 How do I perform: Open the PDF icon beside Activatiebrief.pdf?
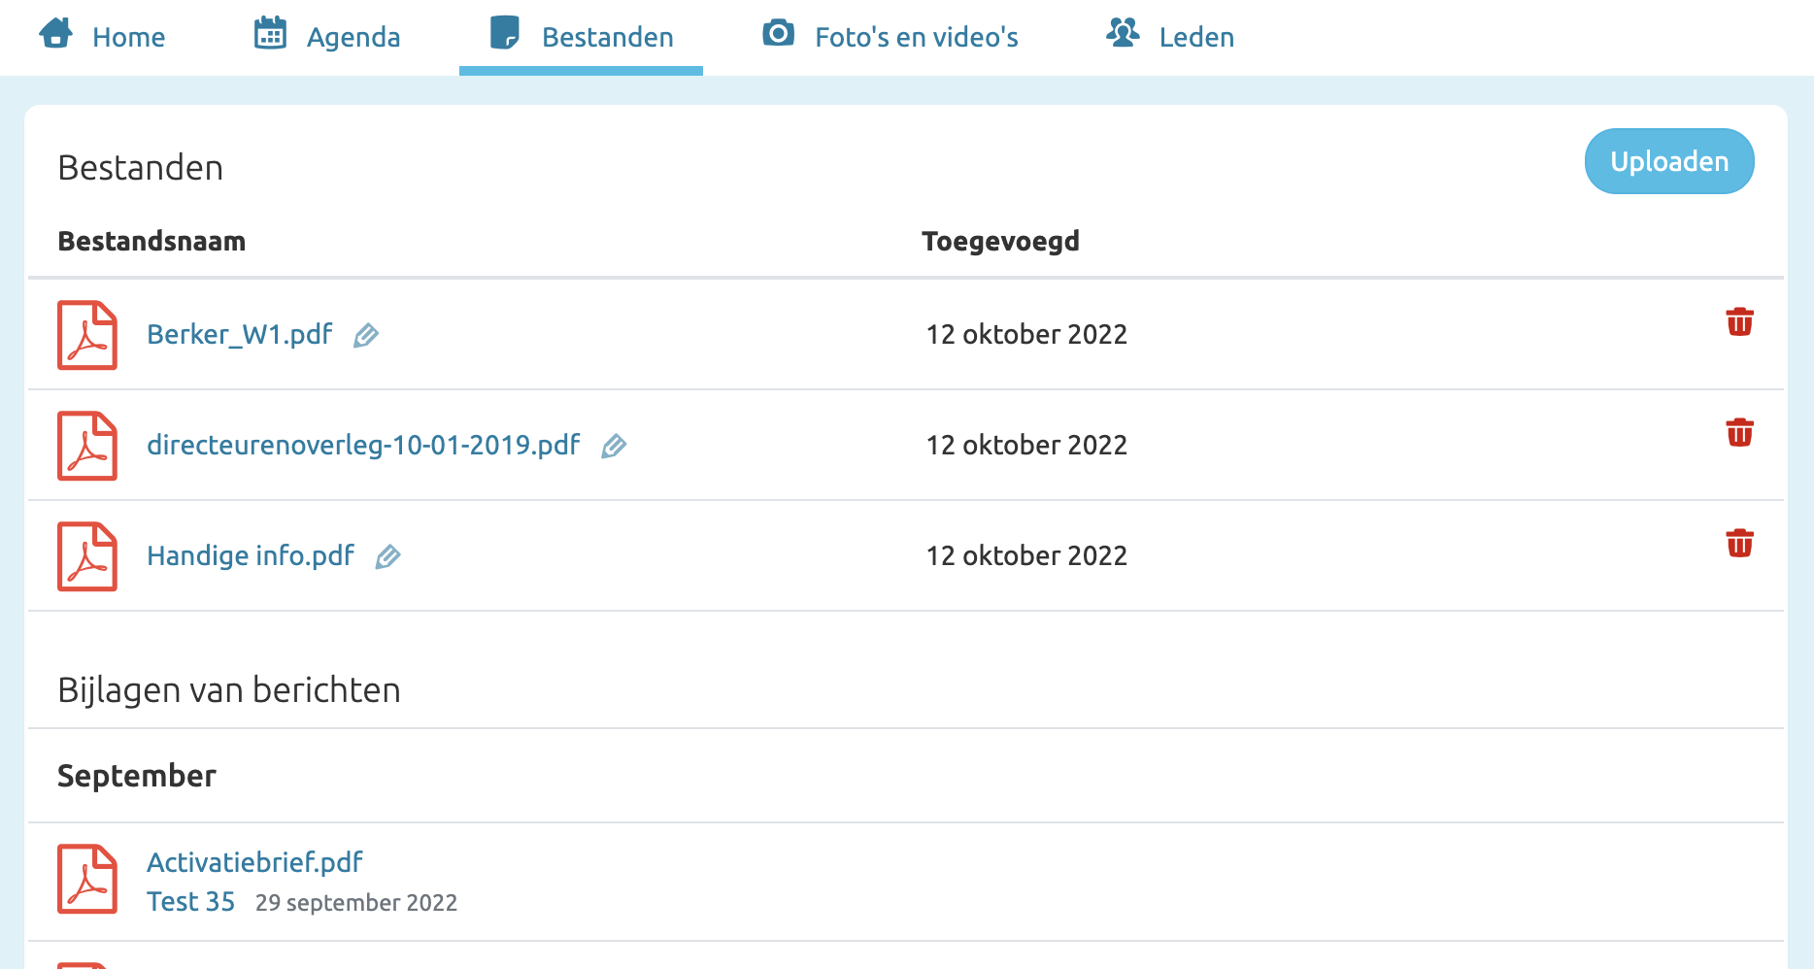pos(86,880)
